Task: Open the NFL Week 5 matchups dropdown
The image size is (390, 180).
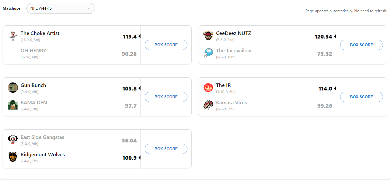Action: pos(60,8)
